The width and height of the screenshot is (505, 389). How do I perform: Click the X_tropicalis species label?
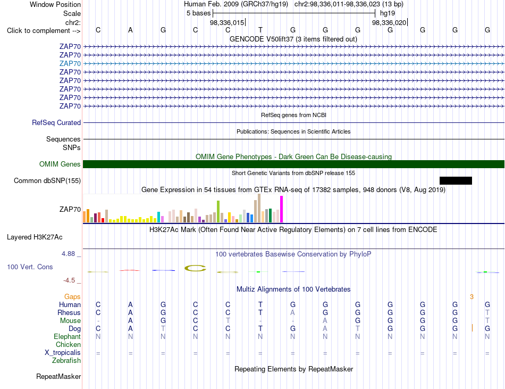[63, 353]
